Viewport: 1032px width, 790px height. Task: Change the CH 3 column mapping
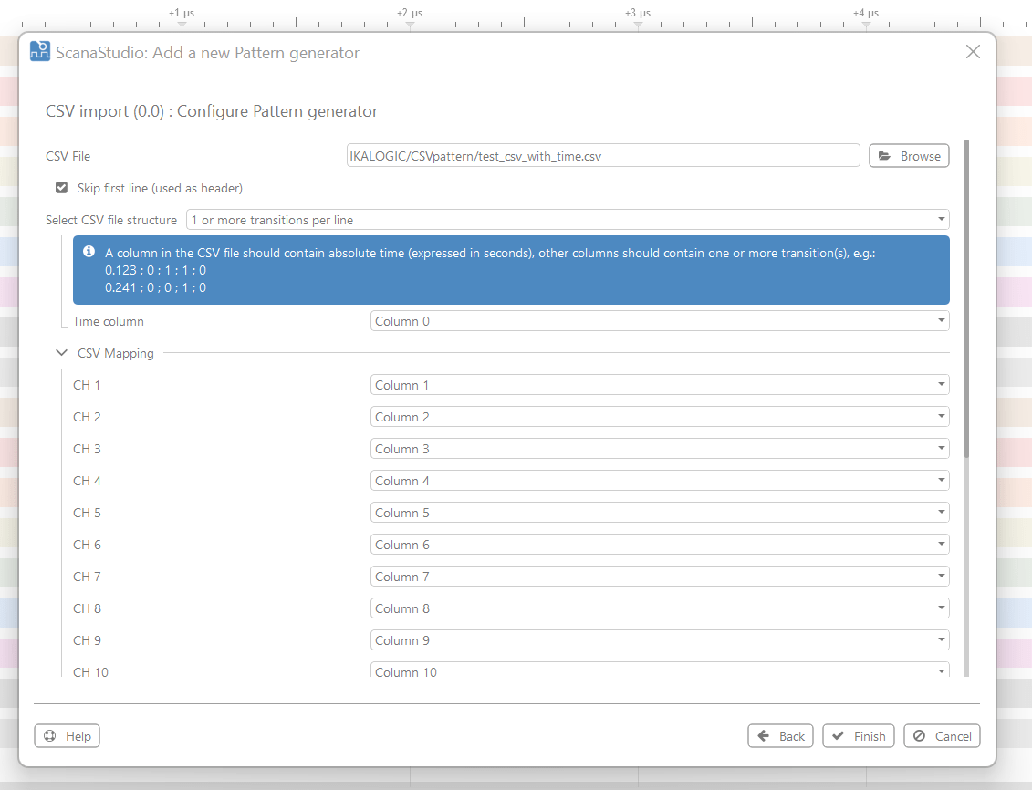coord(659,449)
